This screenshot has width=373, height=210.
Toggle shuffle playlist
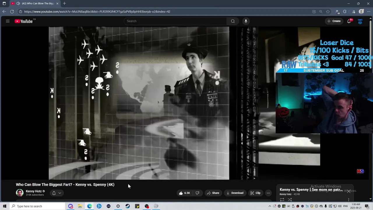(x=290, y=200)
